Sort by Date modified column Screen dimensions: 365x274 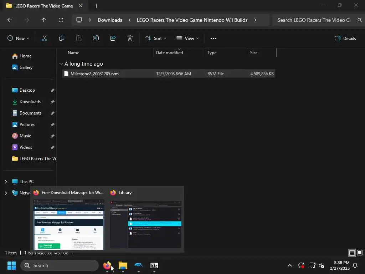coord(169,53)
